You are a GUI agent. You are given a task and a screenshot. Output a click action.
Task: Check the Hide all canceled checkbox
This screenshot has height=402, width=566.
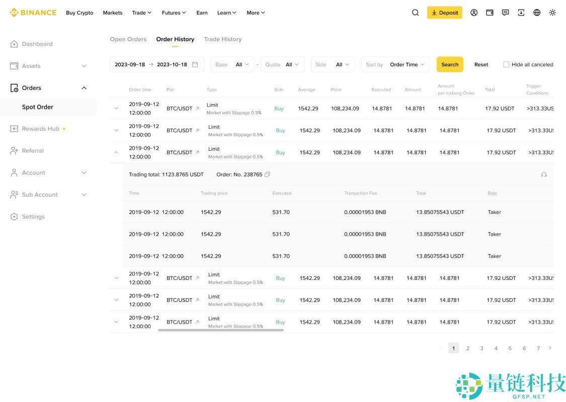tap(506, 64)
